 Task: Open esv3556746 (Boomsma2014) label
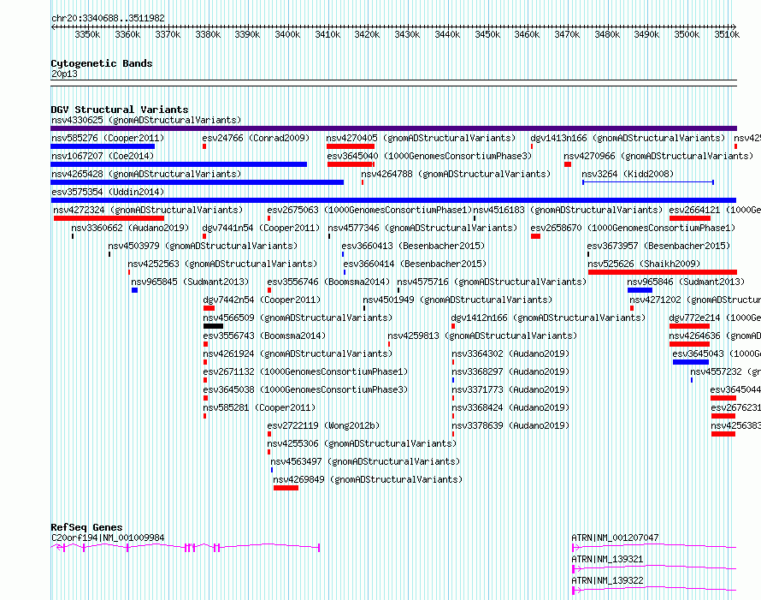point(328,282)
